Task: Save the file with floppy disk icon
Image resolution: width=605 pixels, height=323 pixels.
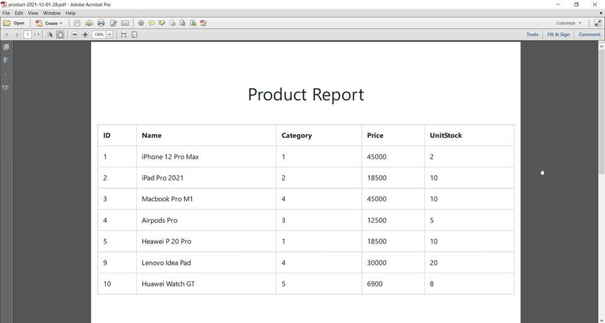Action: point(77,23)
